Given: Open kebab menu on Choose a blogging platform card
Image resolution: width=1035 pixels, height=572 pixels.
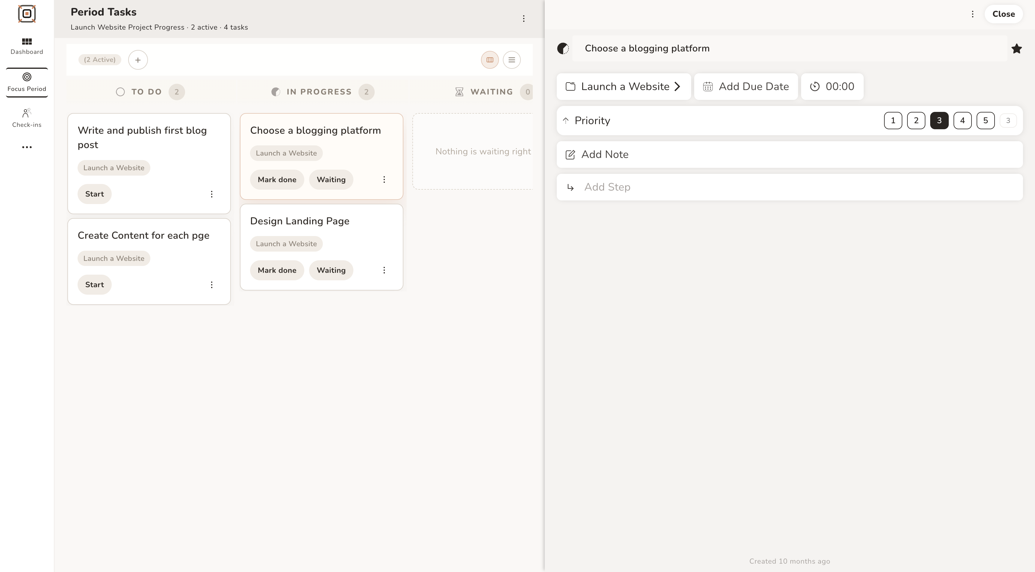Looking at the screenshot, I should 384,180.
